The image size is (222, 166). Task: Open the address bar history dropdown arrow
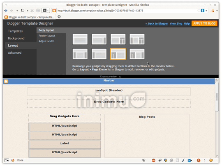(206, 11)
